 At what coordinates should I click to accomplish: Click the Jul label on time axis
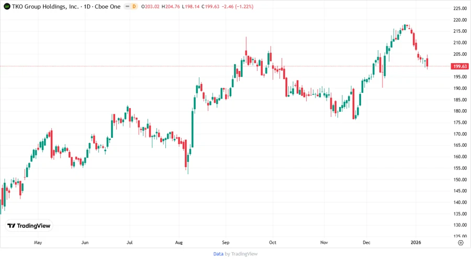[129, 242]
